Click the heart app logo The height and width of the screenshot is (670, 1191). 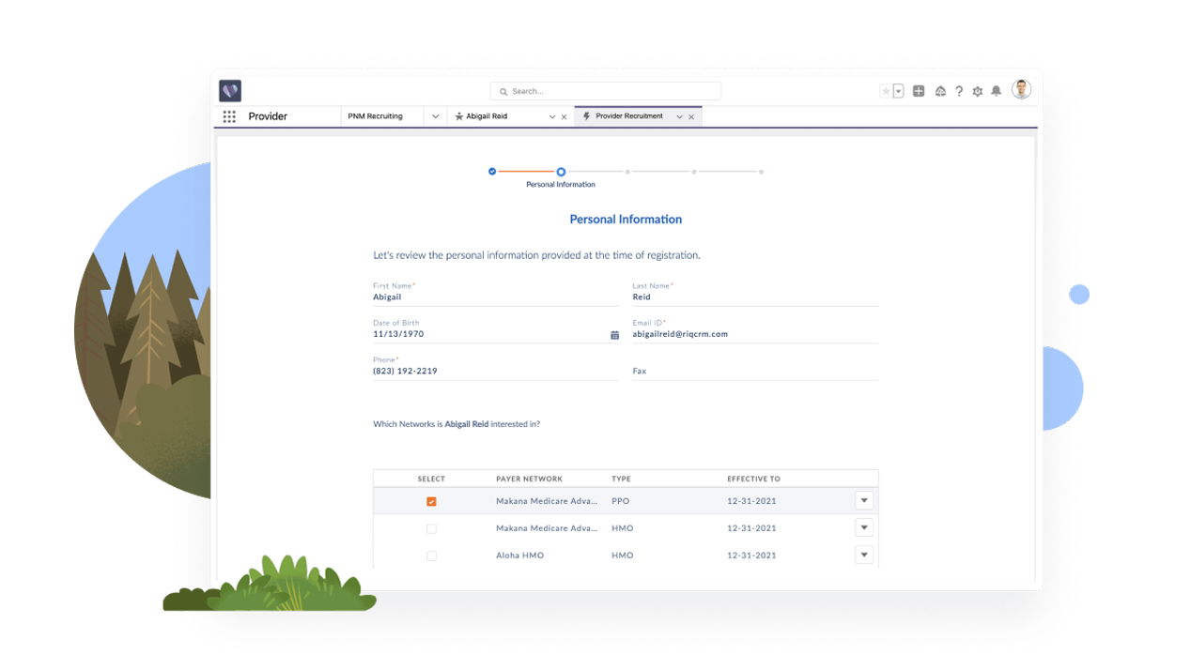pyautogui.click(x=230, y=91)
